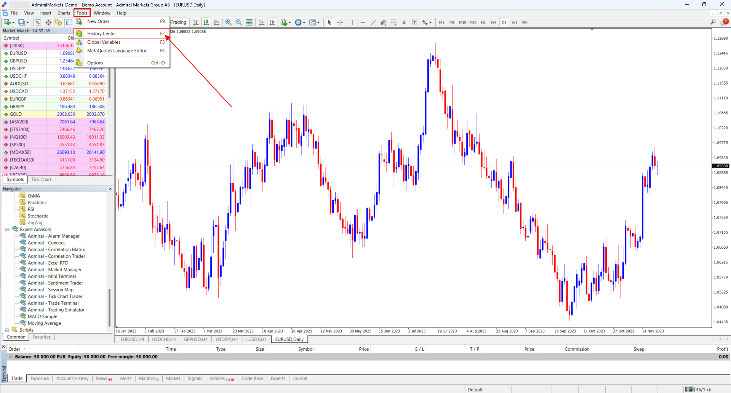This screenshot has width=731, height=393.
Task: Select the Crosshair tool
Action: (340, 22)
